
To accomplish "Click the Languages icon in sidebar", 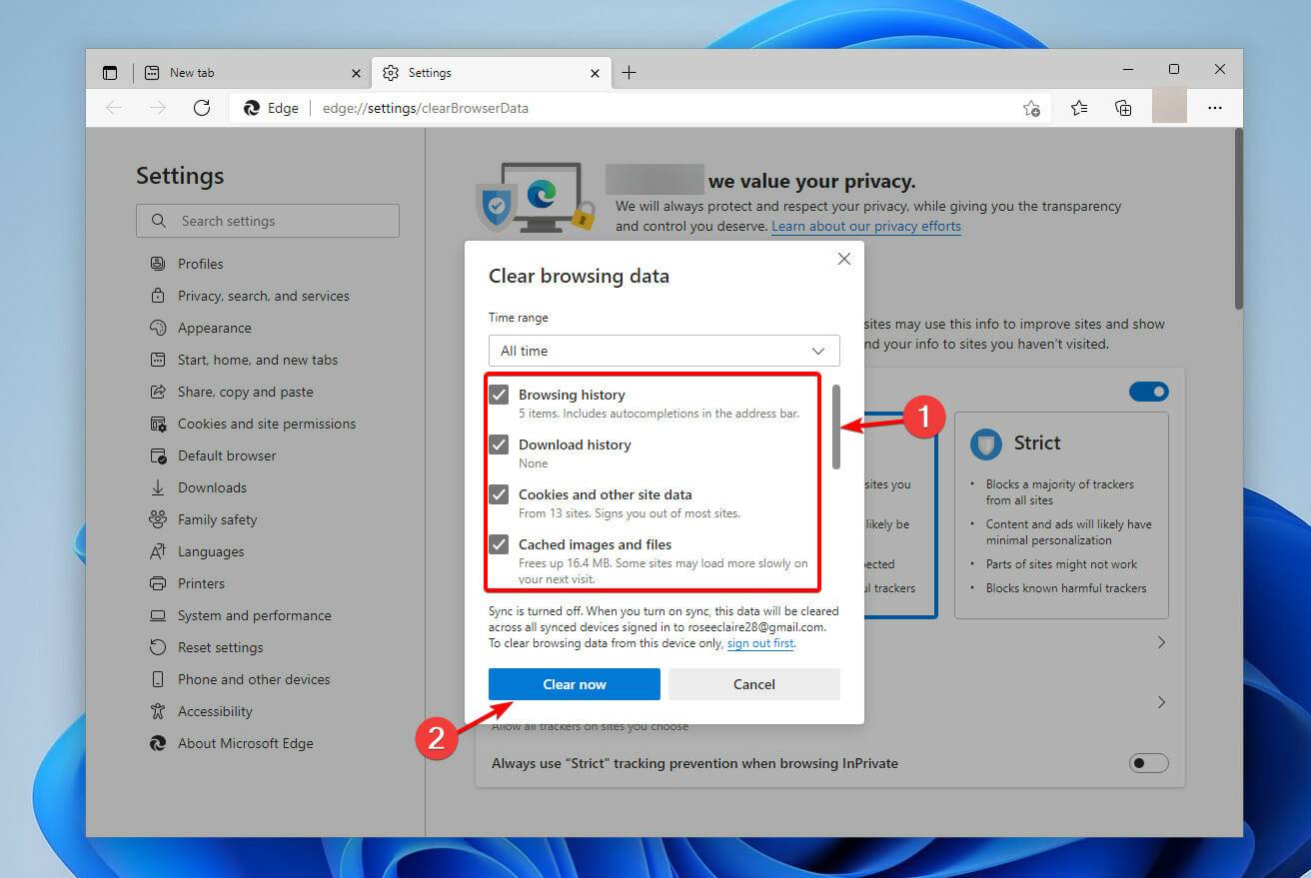I will tap(158, 551).
